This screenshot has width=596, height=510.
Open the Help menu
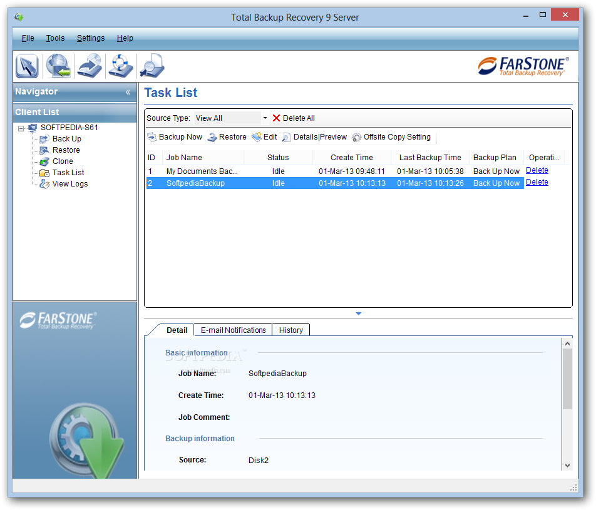coord(125,38)
